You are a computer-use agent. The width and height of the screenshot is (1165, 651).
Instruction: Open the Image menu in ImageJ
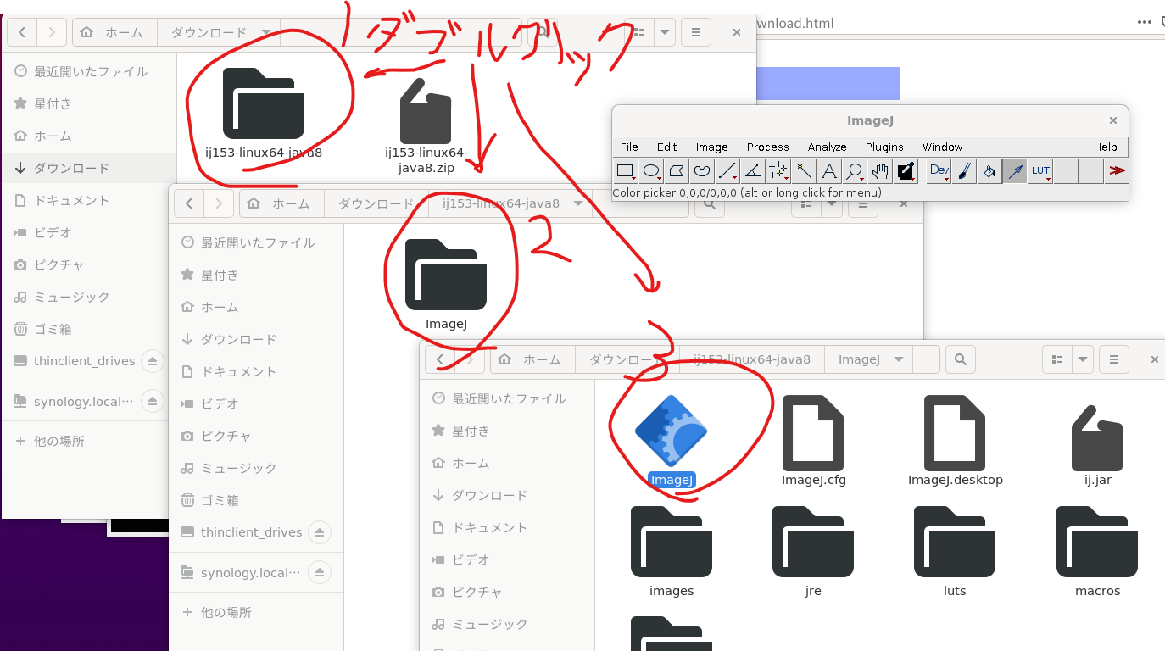[x=712, y=147]
